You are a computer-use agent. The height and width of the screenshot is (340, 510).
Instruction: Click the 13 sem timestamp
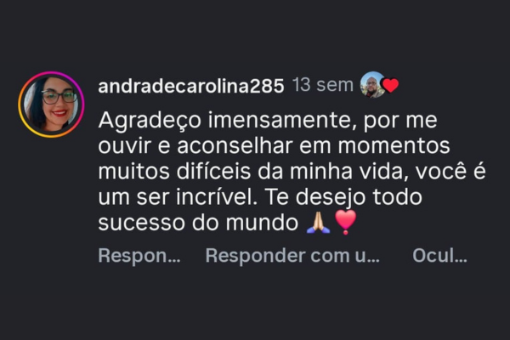[x=323, y=85]
